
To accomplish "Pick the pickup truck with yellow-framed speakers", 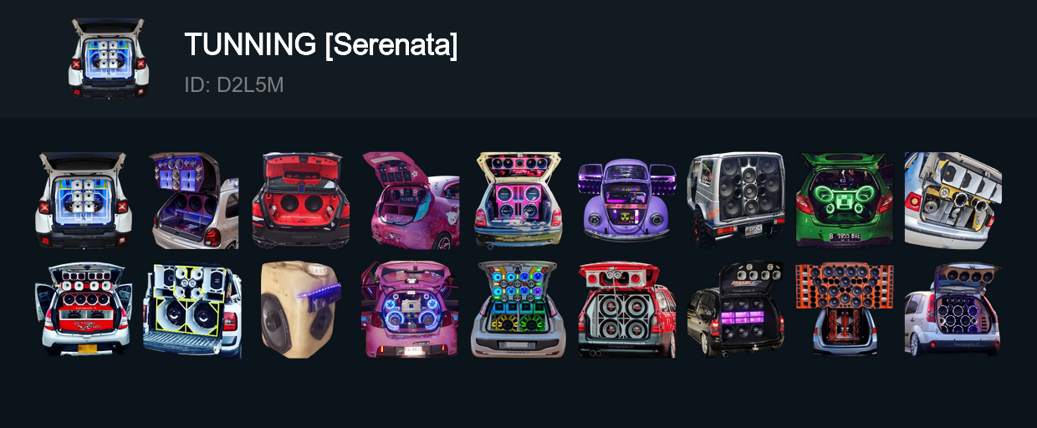I will (192, 309).
